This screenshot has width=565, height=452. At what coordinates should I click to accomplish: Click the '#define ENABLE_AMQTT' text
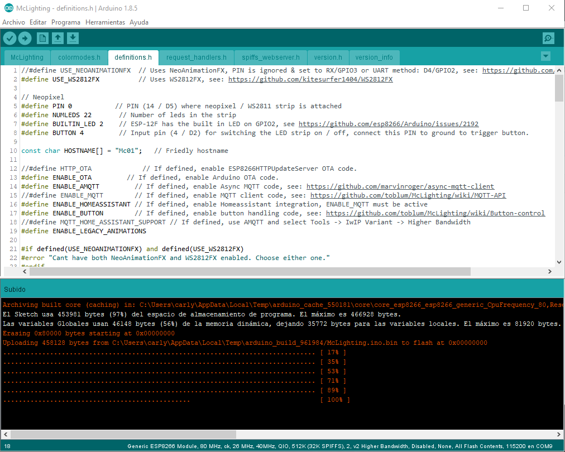60,186
